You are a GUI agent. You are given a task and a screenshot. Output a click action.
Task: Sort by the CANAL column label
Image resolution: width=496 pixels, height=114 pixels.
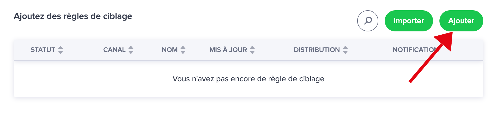click(114, 50)
